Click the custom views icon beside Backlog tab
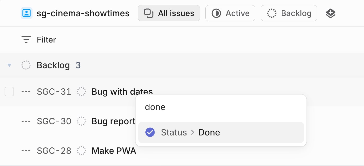 [330, 13]
